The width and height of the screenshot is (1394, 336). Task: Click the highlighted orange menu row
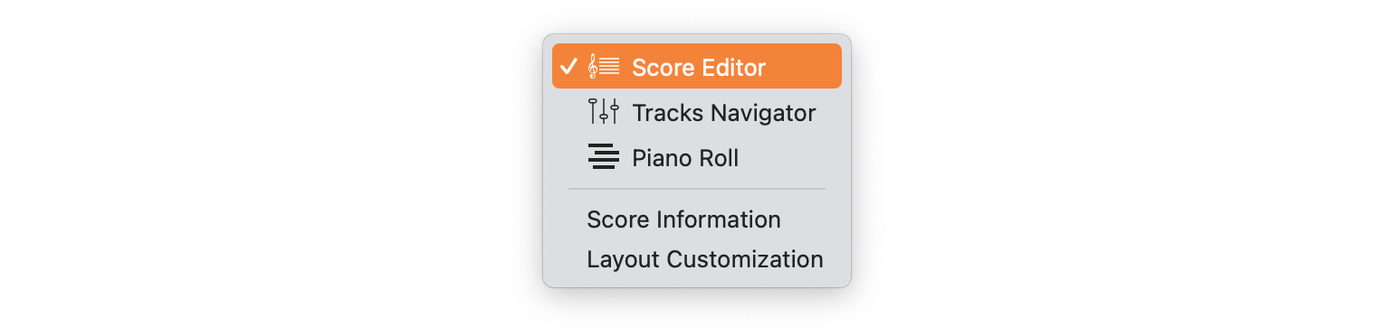(x=697, y=67)
